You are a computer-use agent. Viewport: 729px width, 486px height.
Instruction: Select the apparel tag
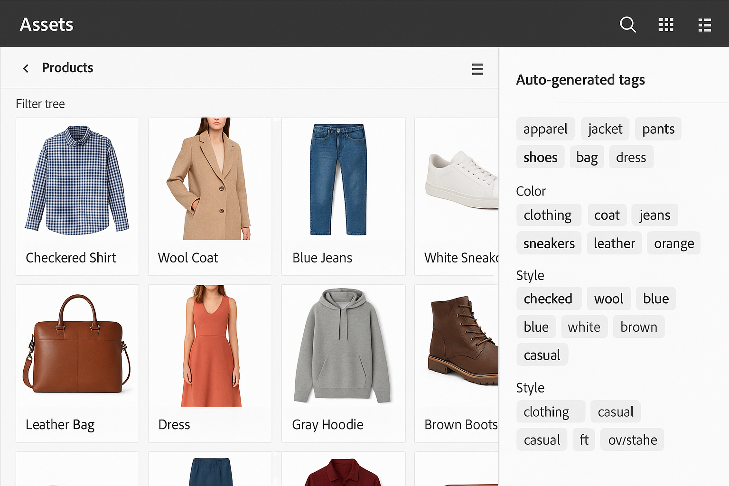(x=545, y=129)
